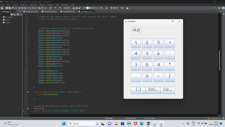Open Microsoft Edge from the taskbar
This screenshot has height=127, width=225.
click(x=142, y=124)
